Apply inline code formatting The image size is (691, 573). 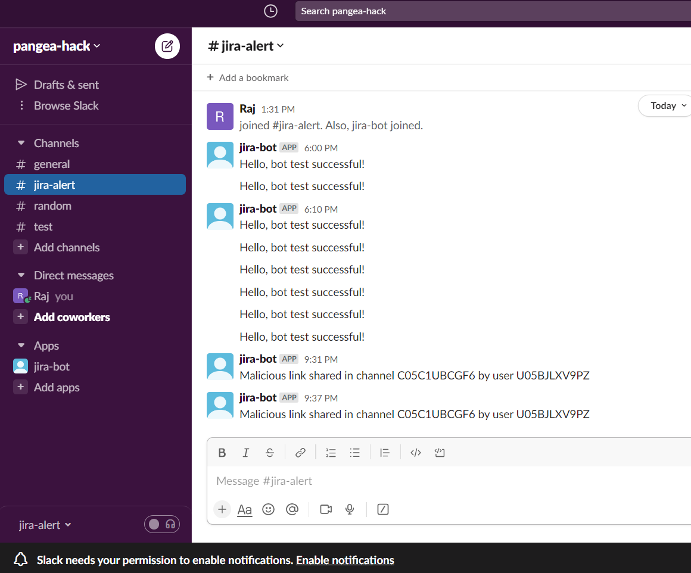416,453
